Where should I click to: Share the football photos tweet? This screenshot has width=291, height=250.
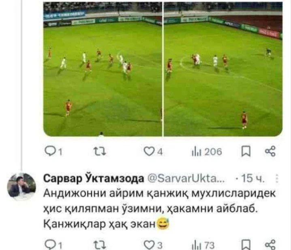click(270, 151)
